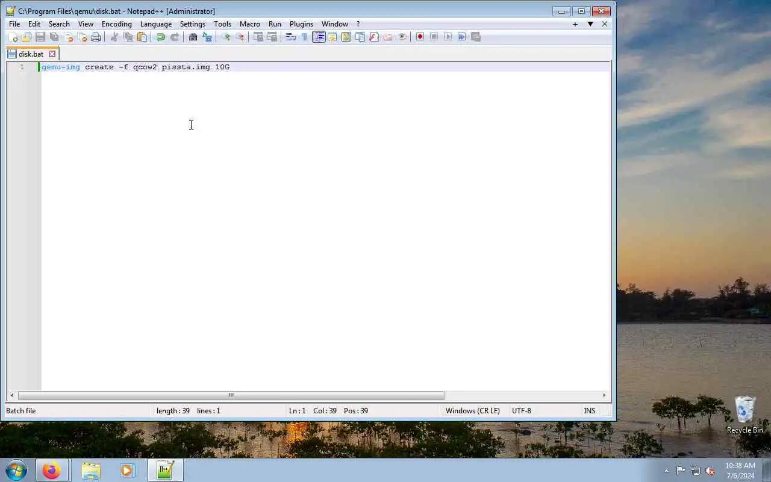Viewport: 771px width, 482px height.
Task: Paste the clipboard using the Paste toolbar icon
Action: 142,37
